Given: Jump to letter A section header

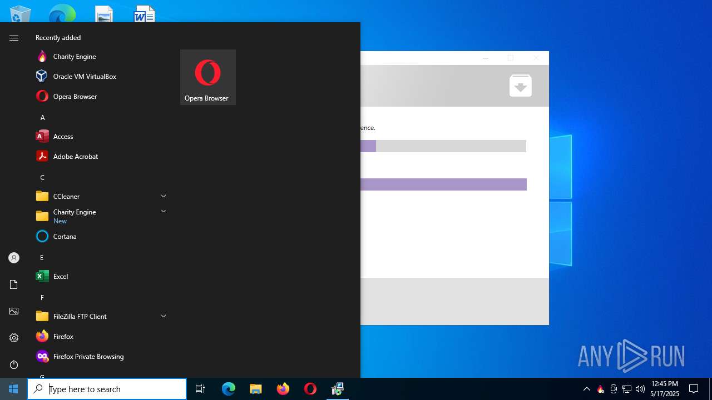Looking at the screenshot, I should click(x=42, y=118).
